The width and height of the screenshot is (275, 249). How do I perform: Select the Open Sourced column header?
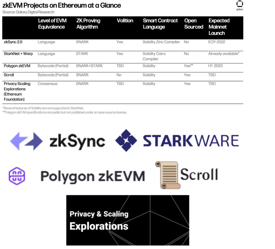(194, 24)
